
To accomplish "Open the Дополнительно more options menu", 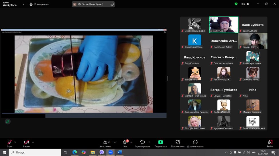I will point(195,142).
